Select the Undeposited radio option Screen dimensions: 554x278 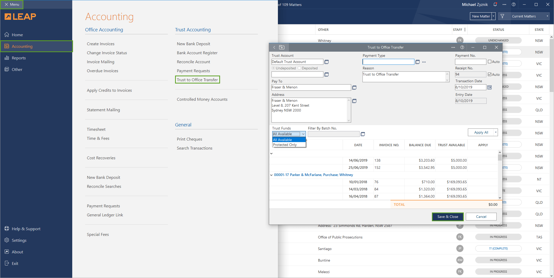pos(273,68)
